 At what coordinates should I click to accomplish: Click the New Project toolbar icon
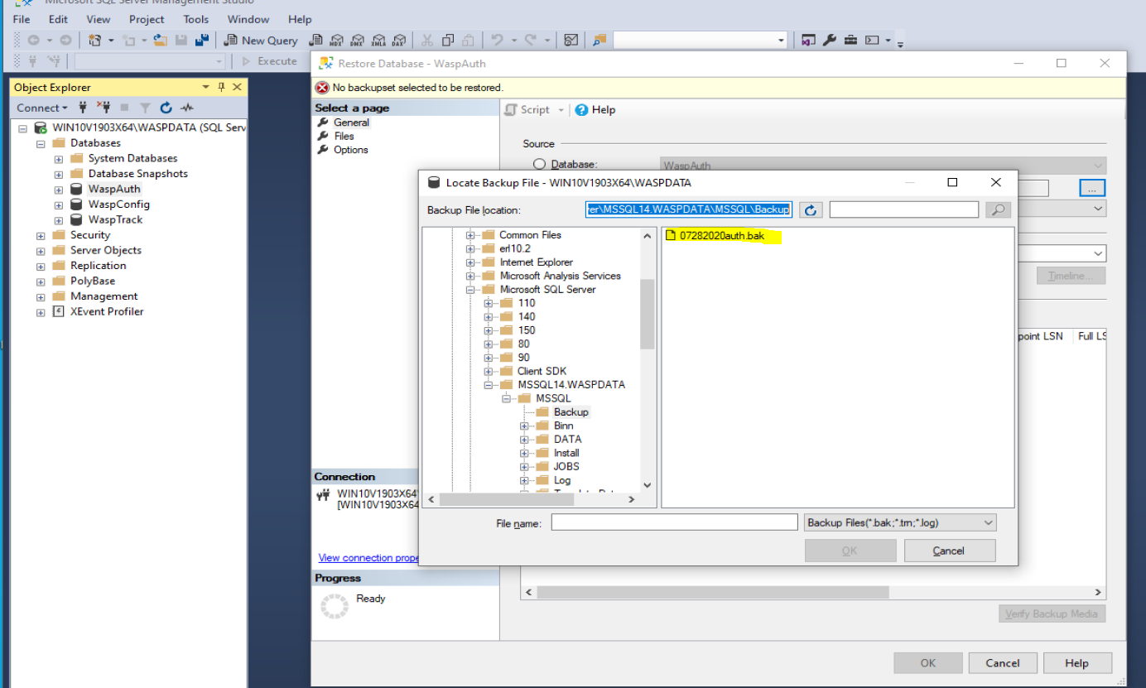click(x=94, y=41)
